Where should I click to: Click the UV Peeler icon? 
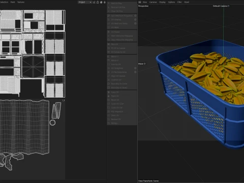[x=109, y=32]
